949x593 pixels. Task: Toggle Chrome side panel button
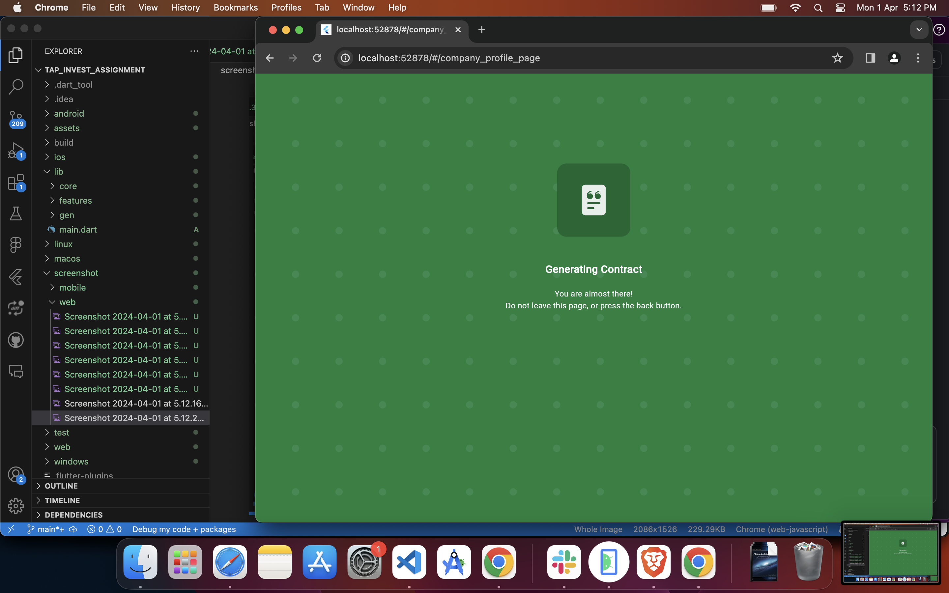pos(870,58)
